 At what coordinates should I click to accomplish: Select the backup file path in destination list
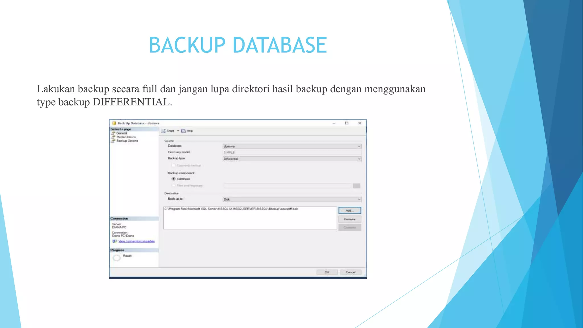point(231,209)
